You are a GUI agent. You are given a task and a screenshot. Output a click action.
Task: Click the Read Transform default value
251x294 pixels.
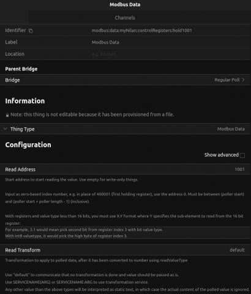pos(237,250)
